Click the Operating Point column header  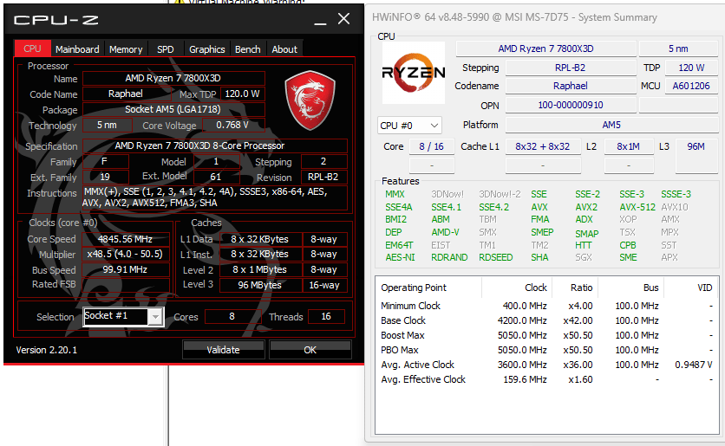point(428,288)
